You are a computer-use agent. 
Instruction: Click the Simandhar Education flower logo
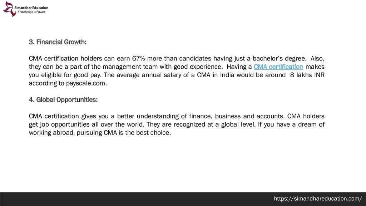[9, 9]
